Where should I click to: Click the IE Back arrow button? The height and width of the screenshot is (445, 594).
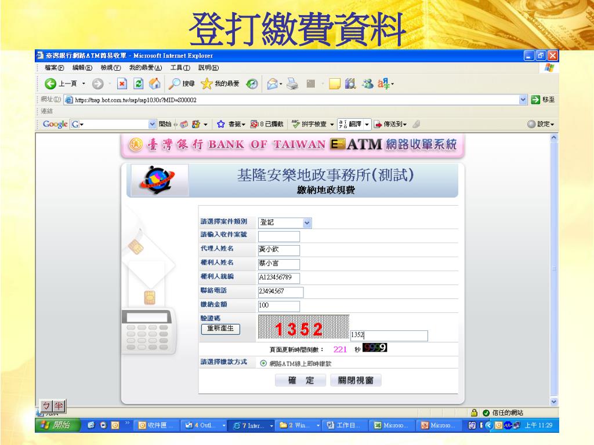click(50, 83)
